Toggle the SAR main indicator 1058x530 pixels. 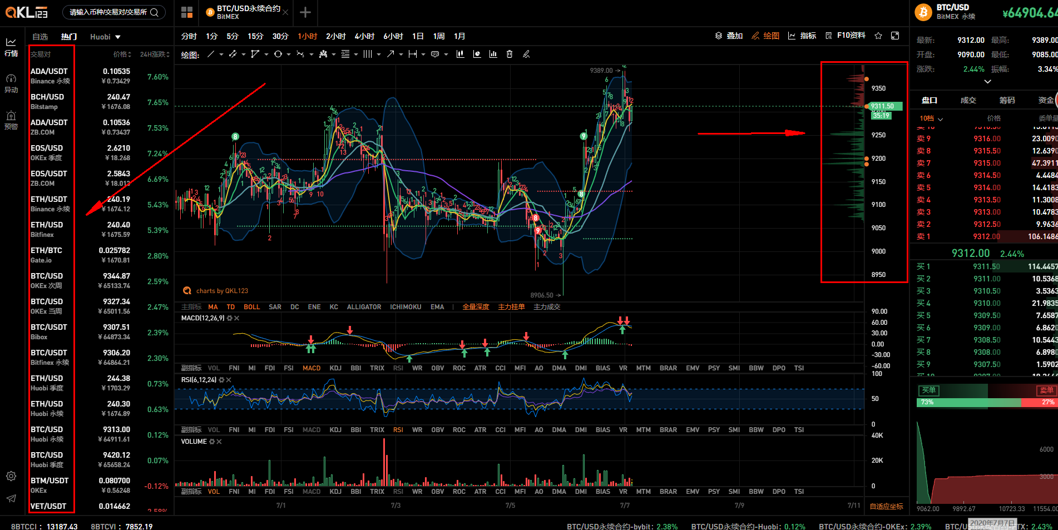(x=275, y=307)
